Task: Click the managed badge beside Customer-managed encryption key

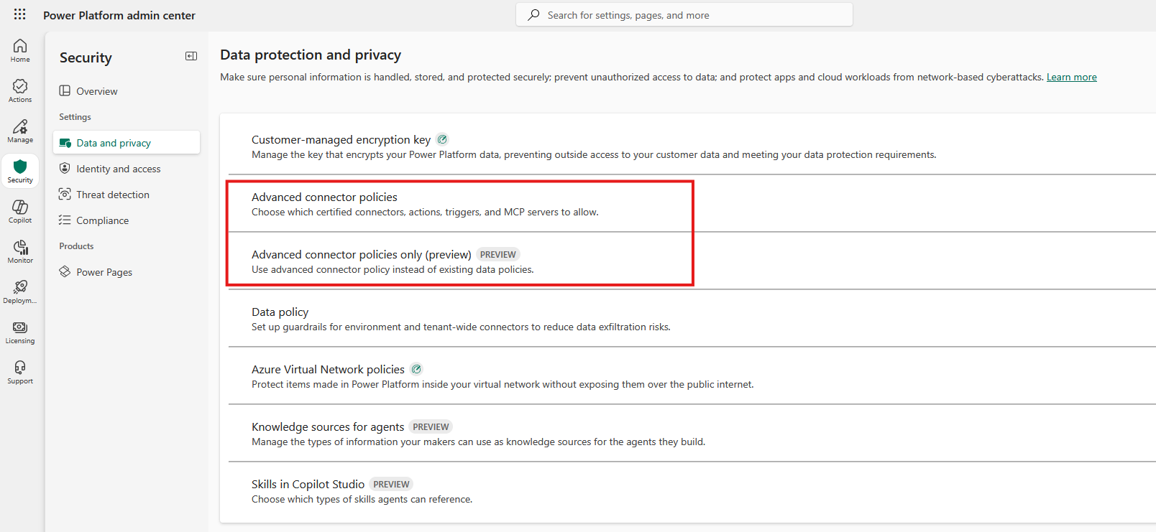Action: coord(443,139)
